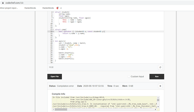194x112 pixels.
Task: Click the 'float cgpa;' declaration line
Action: pos(64,16)
